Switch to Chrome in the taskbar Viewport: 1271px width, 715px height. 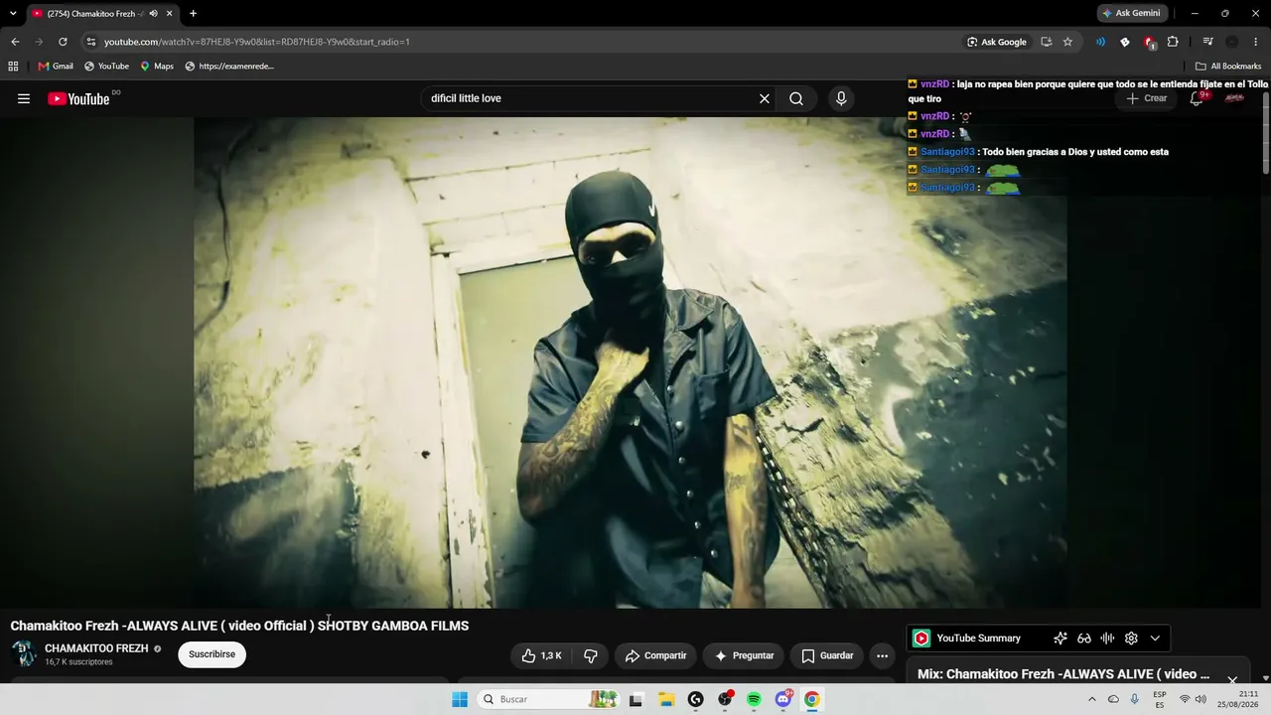pos(812,699)
